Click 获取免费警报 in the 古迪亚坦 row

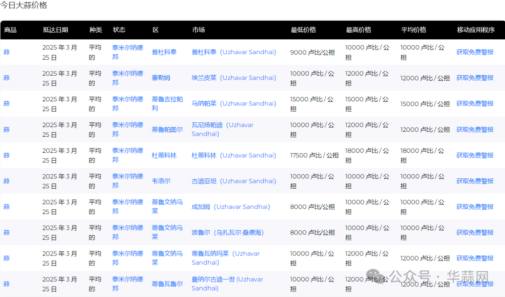tap(475, 181)
